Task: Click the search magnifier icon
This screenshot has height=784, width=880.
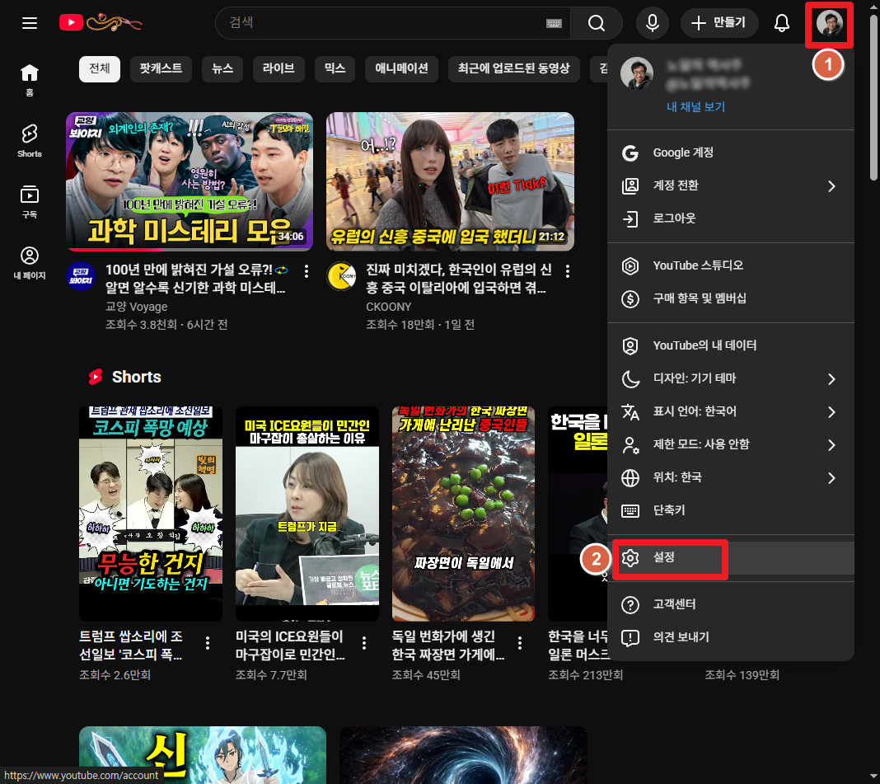Action: [596, 22]
